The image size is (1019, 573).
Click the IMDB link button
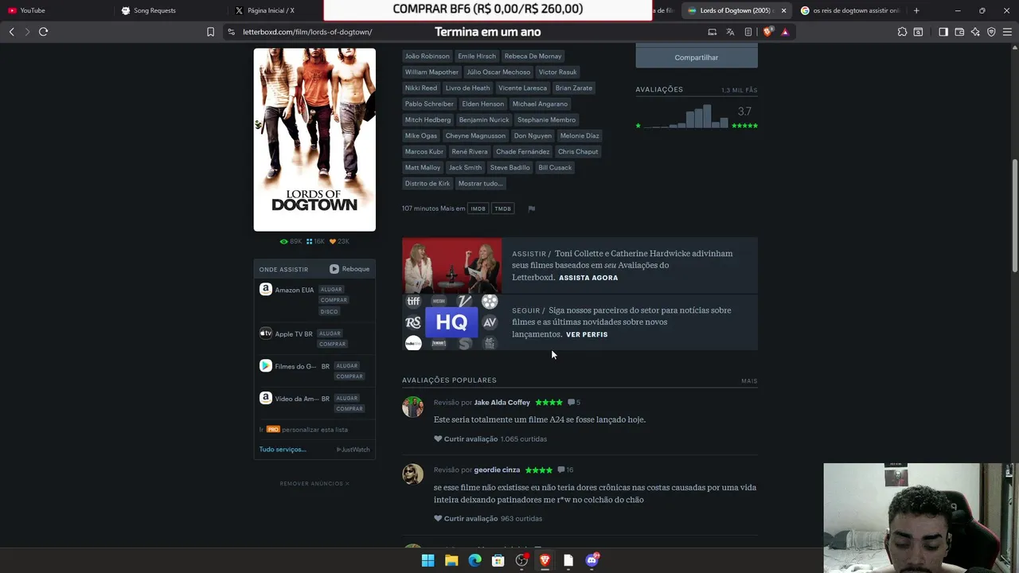478,209
